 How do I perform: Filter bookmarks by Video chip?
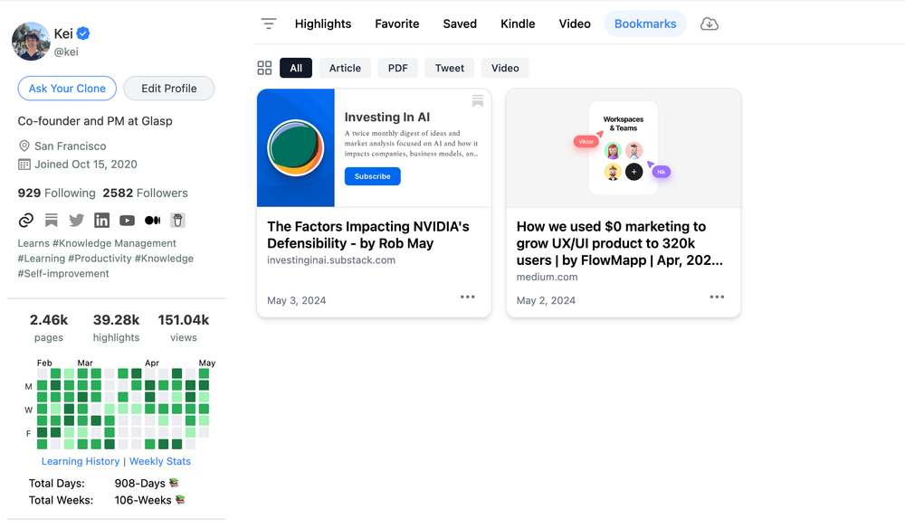point(505,68)
